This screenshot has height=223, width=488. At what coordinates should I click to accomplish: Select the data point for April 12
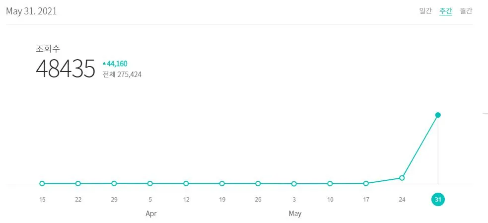point(186,183)
